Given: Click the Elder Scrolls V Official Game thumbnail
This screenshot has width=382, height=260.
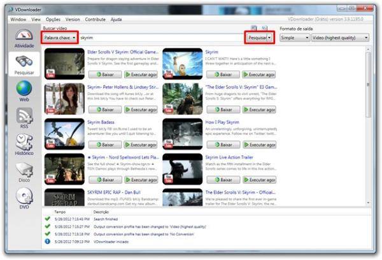Looking at the screenshot, I should tap(64, 64).
